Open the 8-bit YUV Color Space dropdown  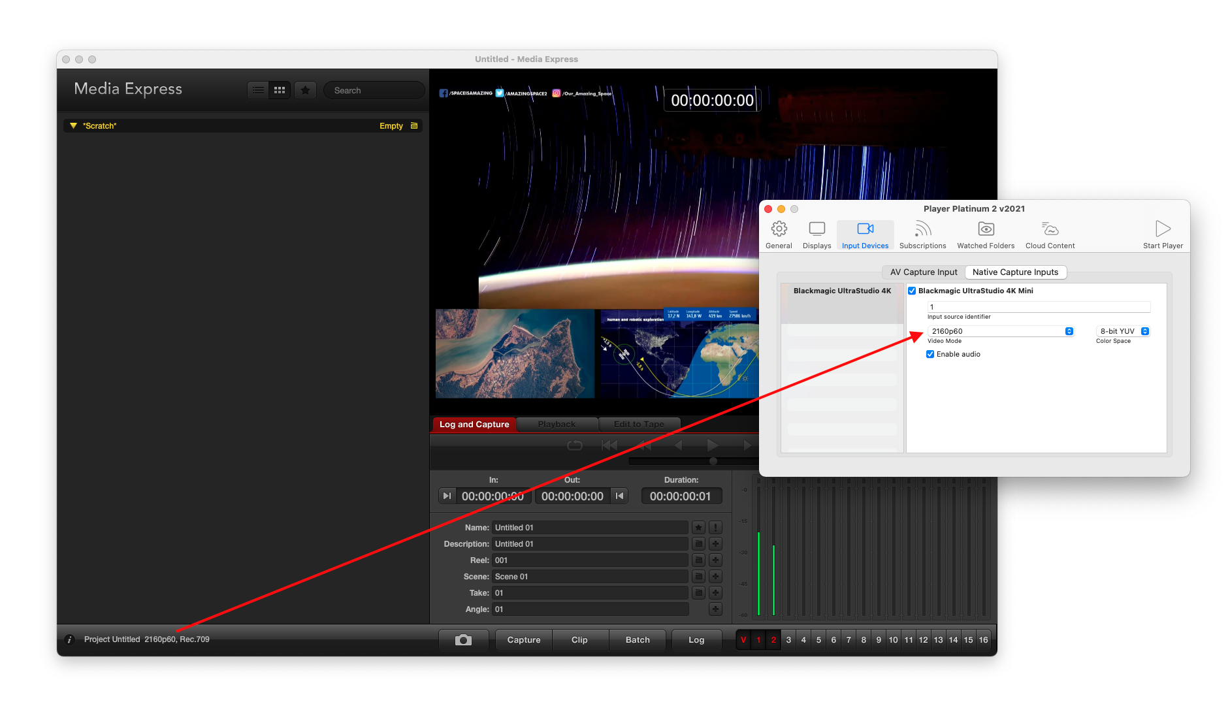(1123, 332)
